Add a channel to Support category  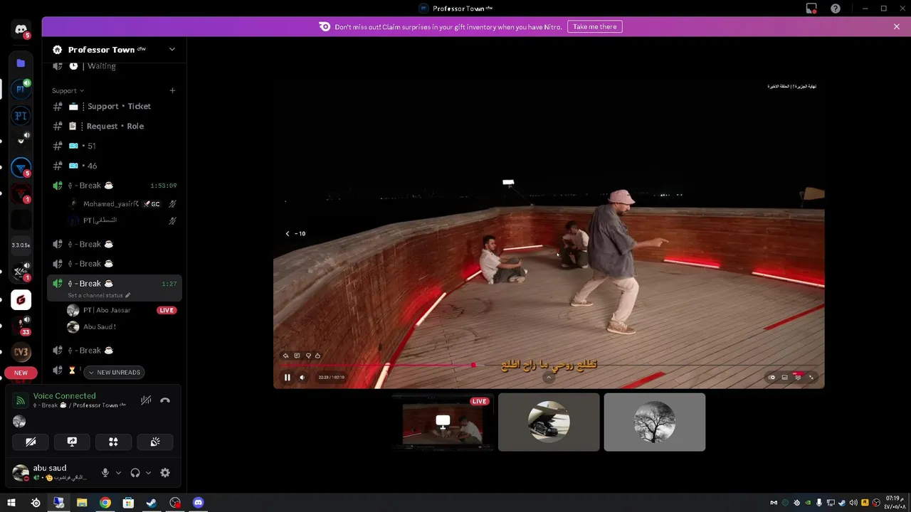pos(172,90)
